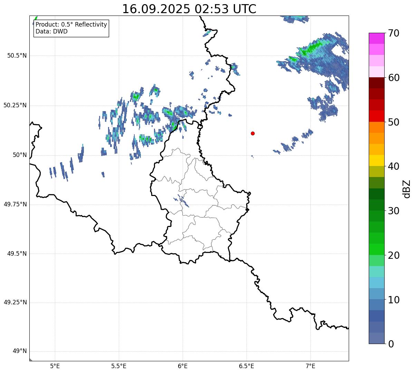This screenshot has height=373, width=415.
Task: Click the 40 tick on colorbar
Action: point(393,166)
